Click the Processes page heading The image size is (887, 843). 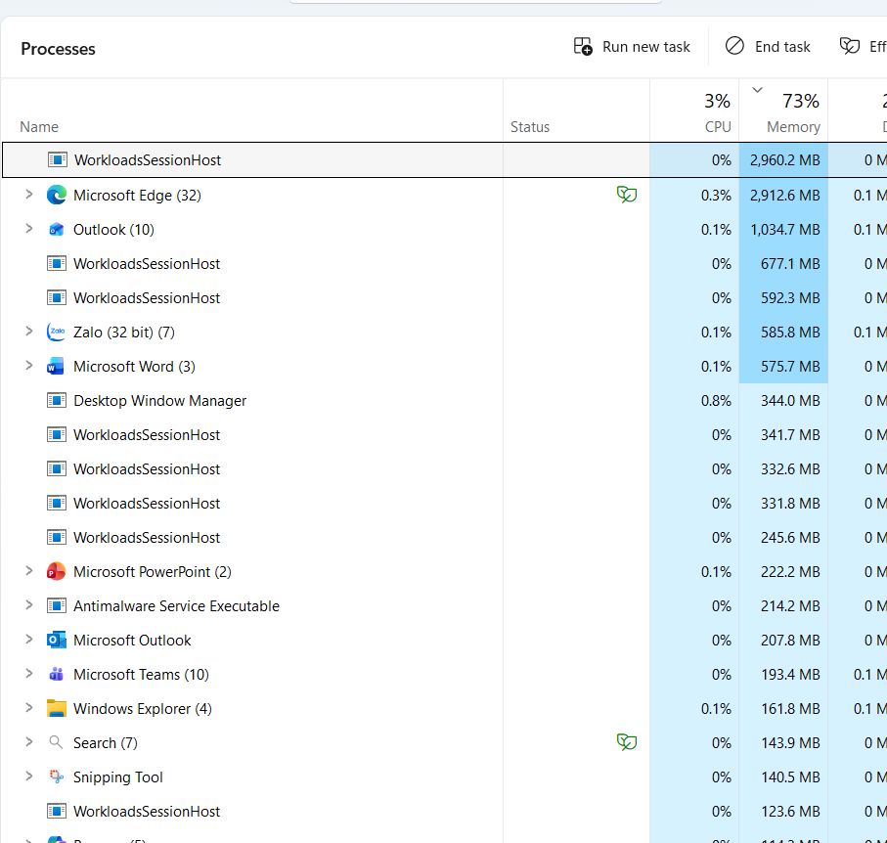(58, 49)
